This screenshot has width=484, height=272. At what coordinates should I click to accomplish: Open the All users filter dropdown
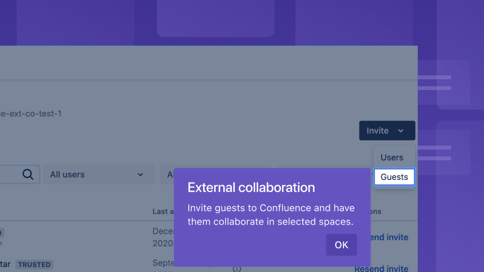99,174
